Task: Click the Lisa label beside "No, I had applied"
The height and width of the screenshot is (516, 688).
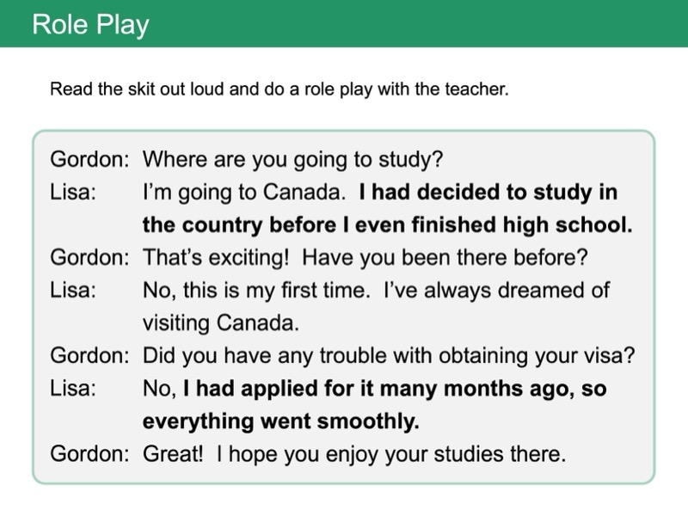Action: 72,389
